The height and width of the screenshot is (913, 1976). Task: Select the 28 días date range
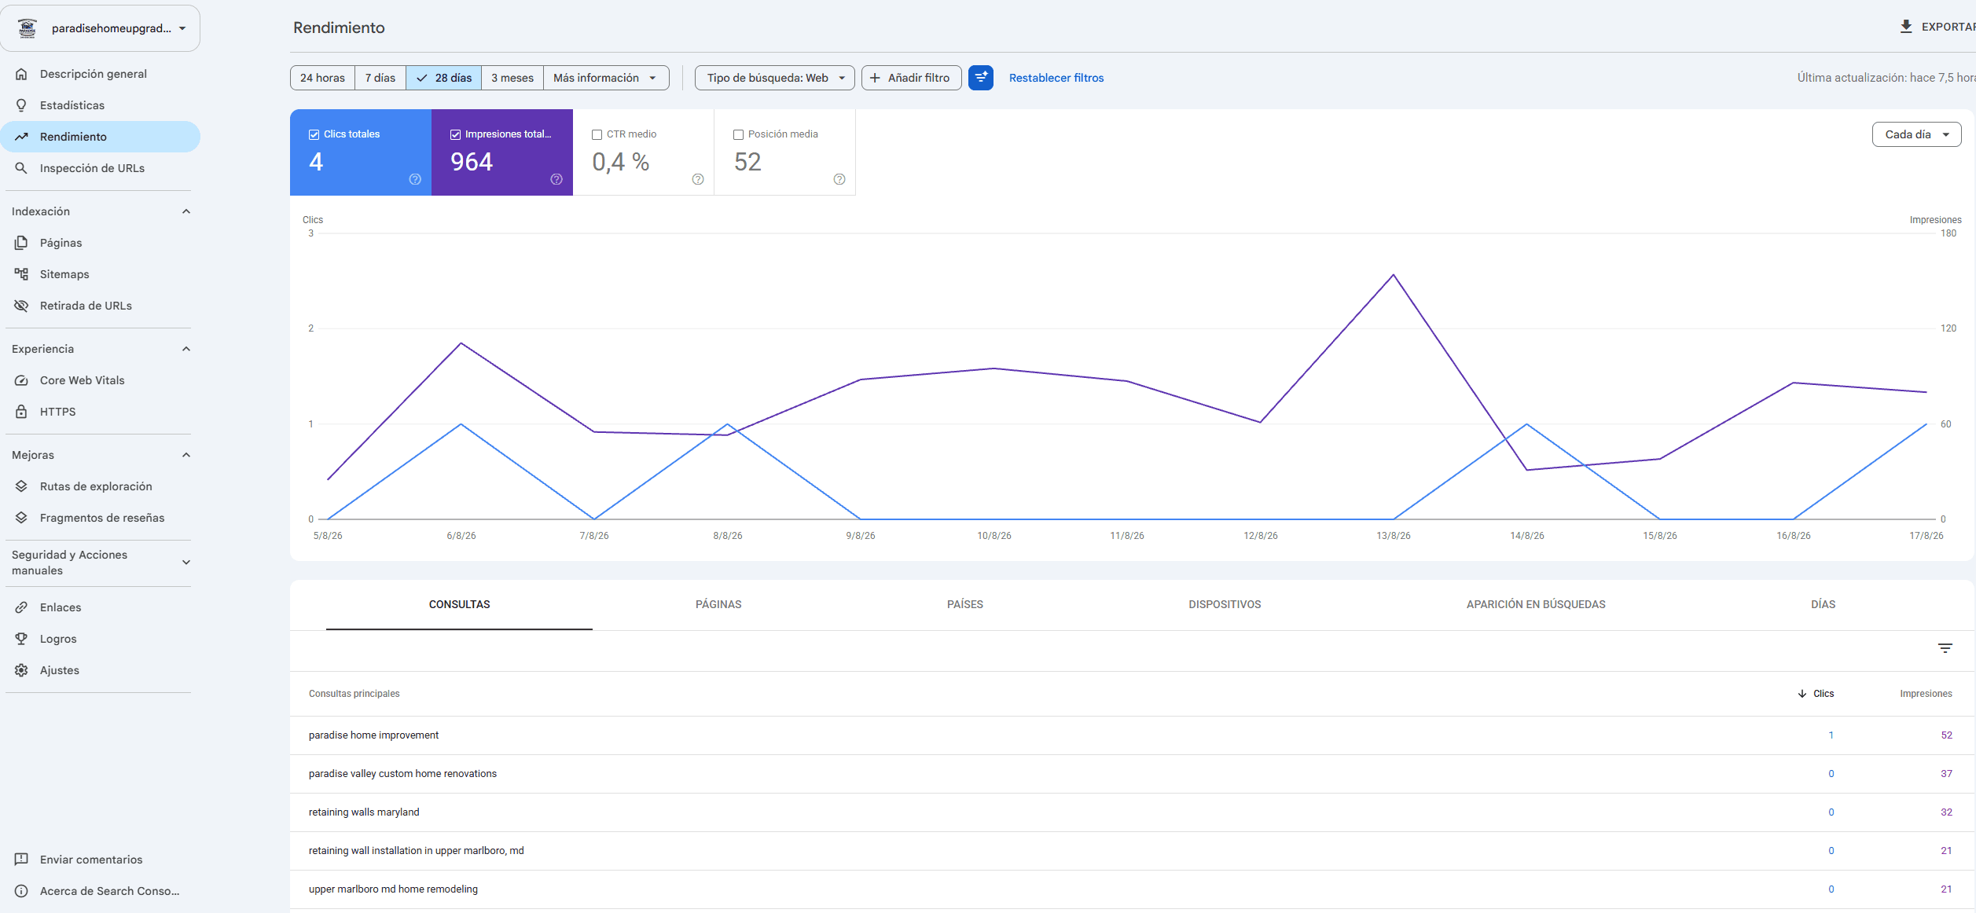coord(444,78)
